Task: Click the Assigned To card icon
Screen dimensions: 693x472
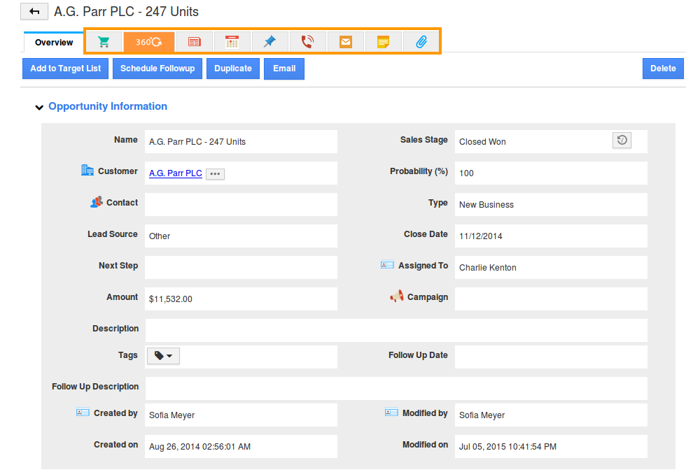Action: [387, 265]
